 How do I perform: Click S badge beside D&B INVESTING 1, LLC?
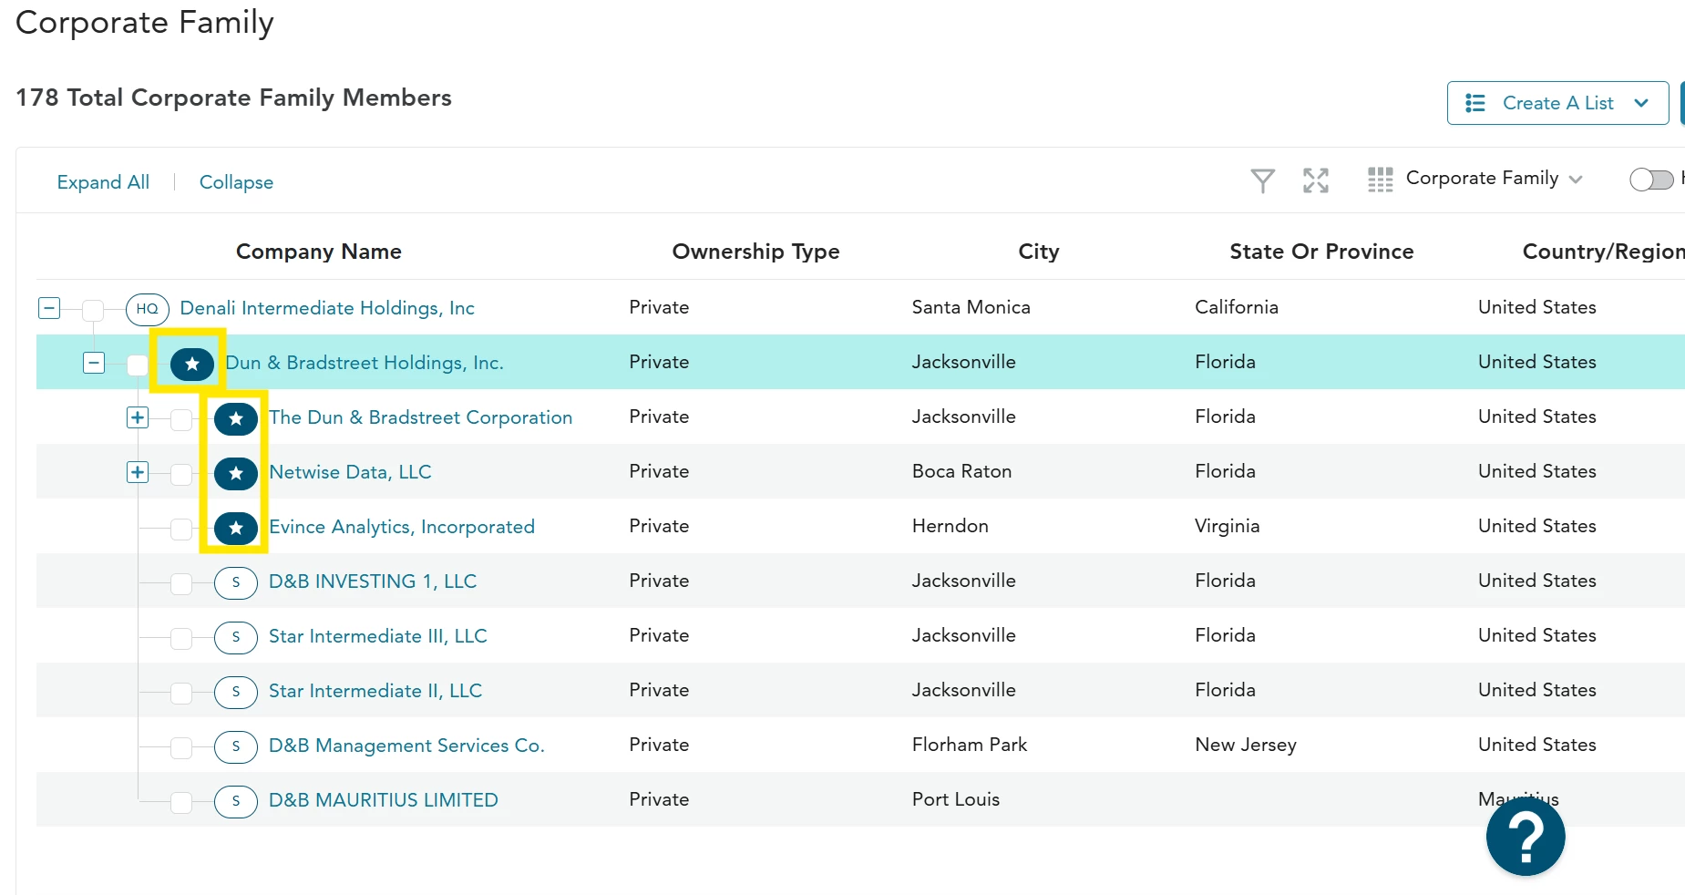[236, 582]
